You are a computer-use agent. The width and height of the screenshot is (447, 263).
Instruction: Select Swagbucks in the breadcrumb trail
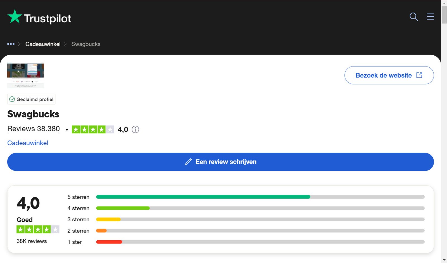tap(86, 44)
